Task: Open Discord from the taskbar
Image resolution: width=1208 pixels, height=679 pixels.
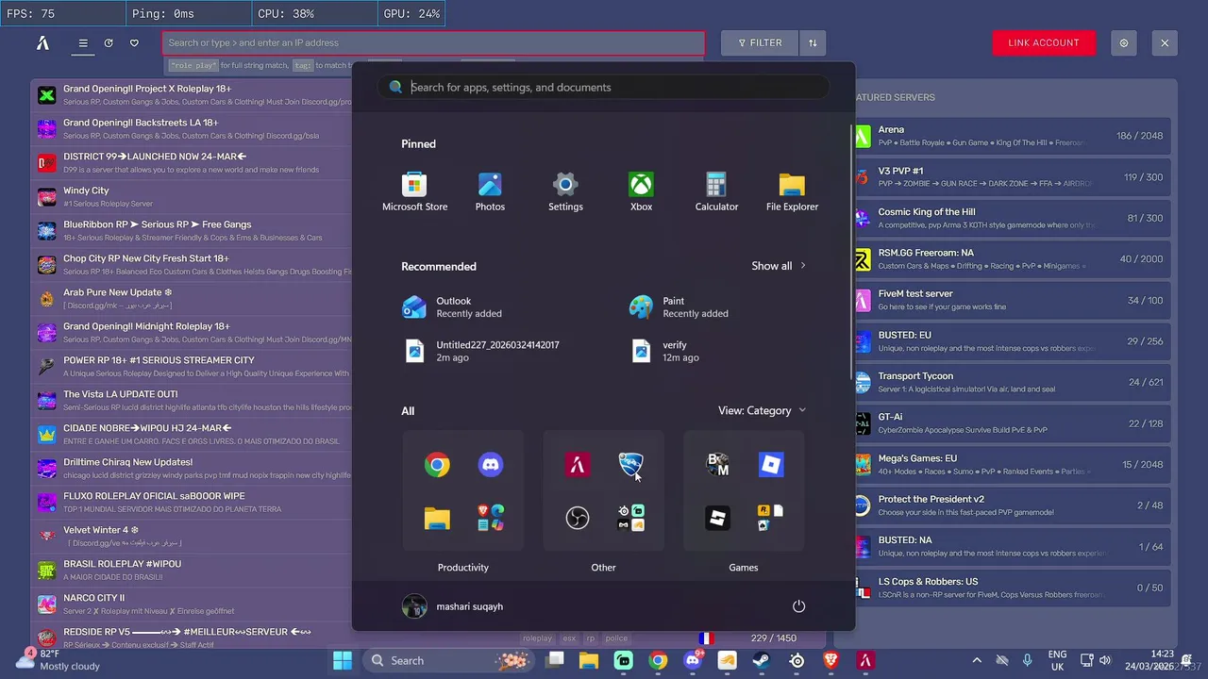Action: [693, 660]
